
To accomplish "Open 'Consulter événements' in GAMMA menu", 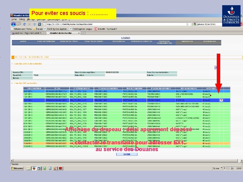I will [x=46, y=42].
